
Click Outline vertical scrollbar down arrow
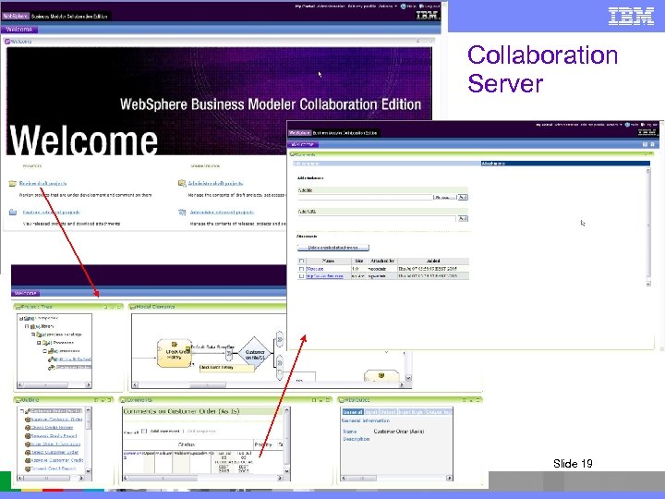89,471
